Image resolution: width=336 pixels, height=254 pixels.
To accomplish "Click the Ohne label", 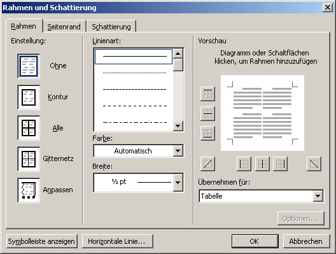I will tap(58, 66).
